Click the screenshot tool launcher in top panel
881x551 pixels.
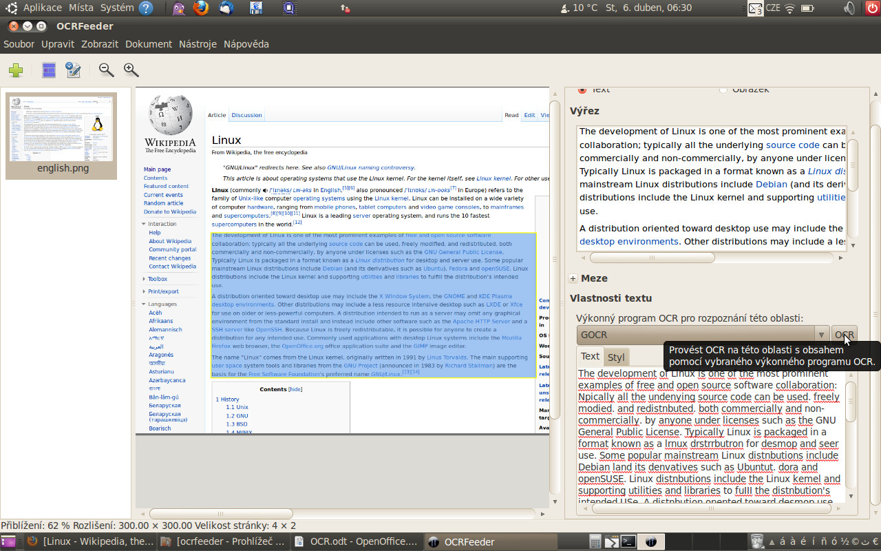coord(290,8)
